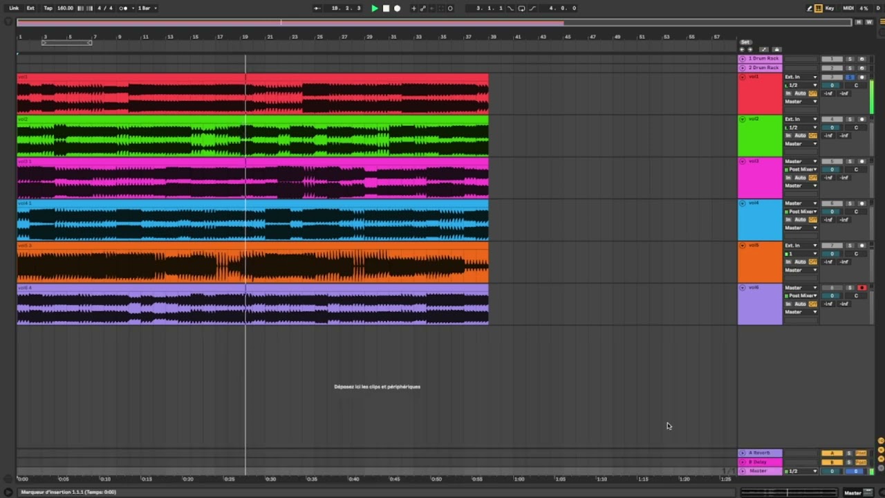Image resolution: width=885 pixels, height=498 pixels.
Task: Click the MIDI arrangement overdub plus icon
Action: [x=413, y=8]
